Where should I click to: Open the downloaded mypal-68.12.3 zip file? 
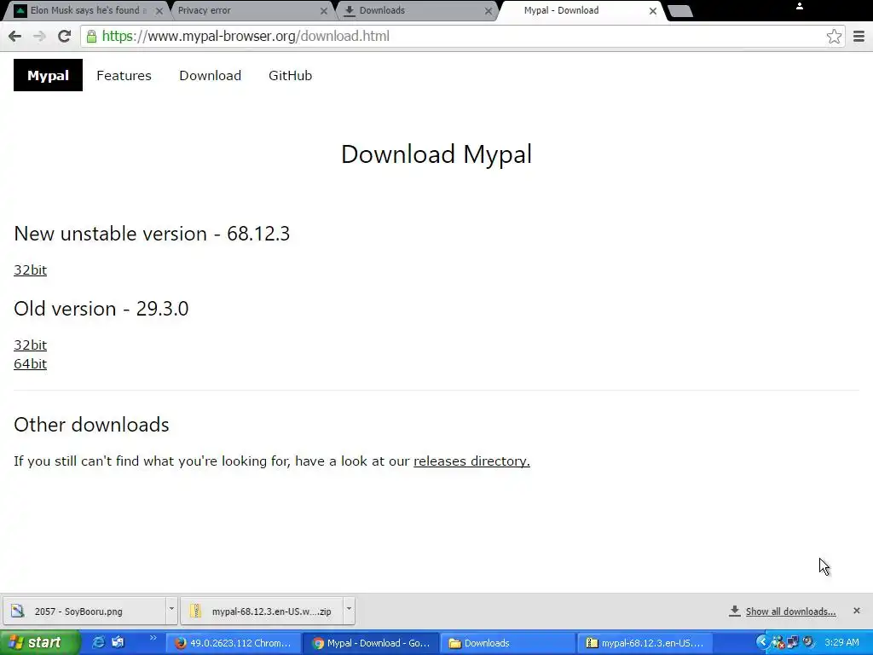(x=263, y=611)
